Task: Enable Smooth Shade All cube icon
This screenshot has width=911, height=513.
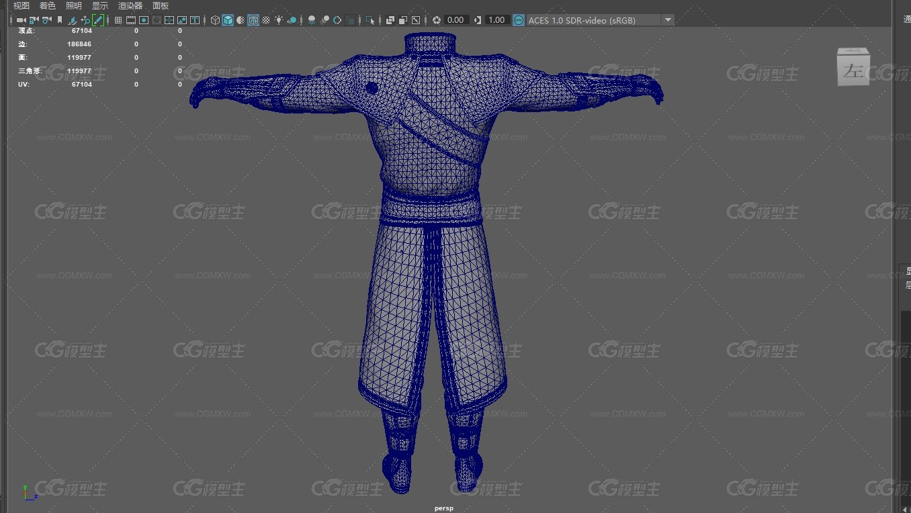Action: point(228,20)
